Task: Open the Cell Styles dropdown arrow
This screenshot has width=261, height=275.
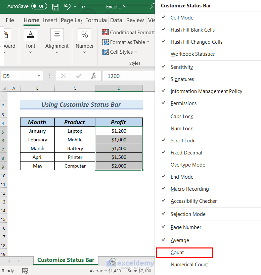Action: click(135, 52)
